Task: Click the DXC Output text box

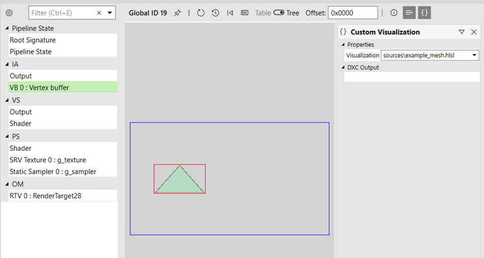Action: point(412,77)
